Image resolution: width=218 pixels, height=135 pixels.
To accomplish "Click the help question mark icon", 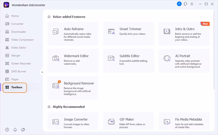I will tap(7, 130).
